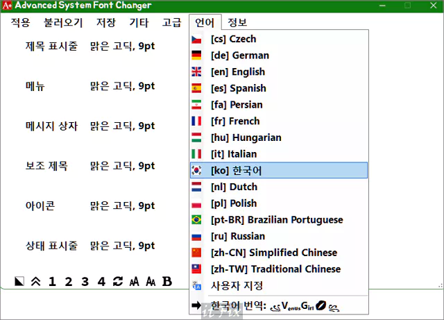Click the Advanced System Font Changer app icon
The height and width of the screenshot is (320, 444).
(7, 5)
